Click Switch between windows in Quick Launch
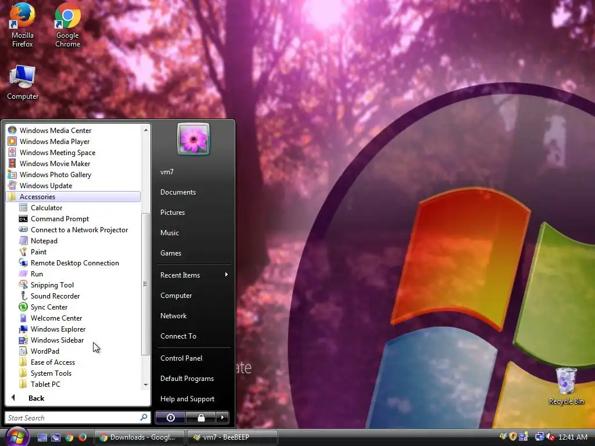Screen dimensions: 595x446 click(56, 437)
